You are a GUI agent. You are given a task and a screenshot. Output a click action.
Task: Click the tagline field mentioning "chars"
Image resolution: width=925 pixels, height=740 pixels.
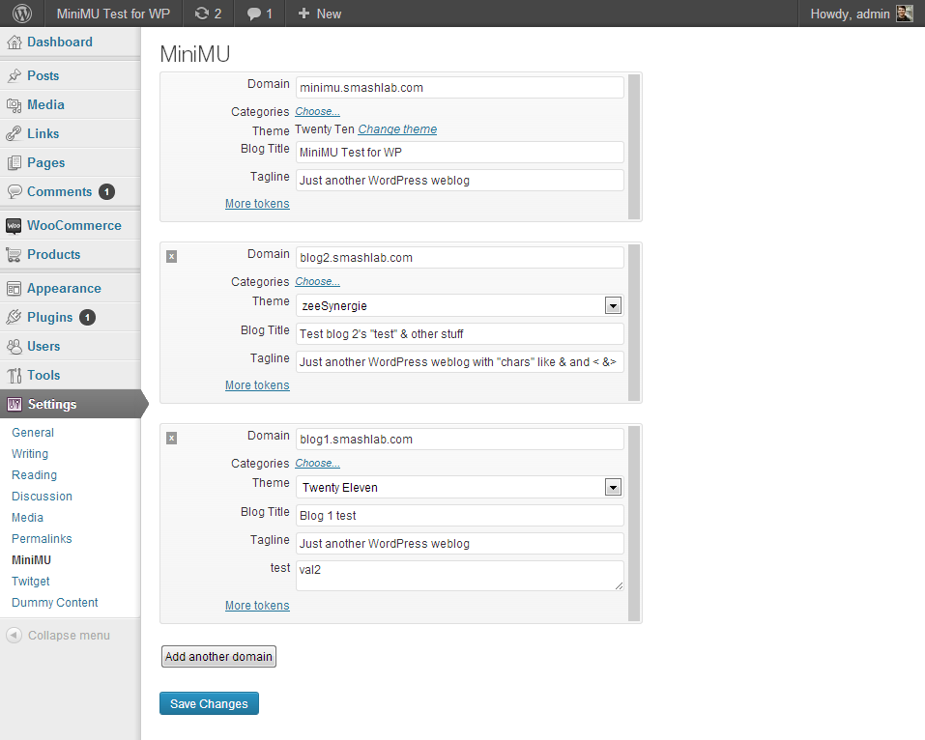[x=459, y=362]
